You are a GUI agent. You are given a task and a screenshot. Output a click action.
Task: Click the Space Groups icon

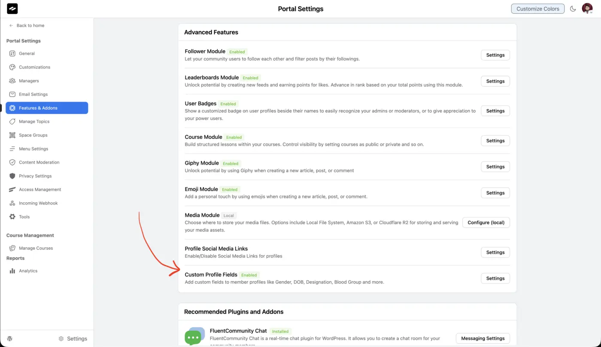tap(12, 135)
